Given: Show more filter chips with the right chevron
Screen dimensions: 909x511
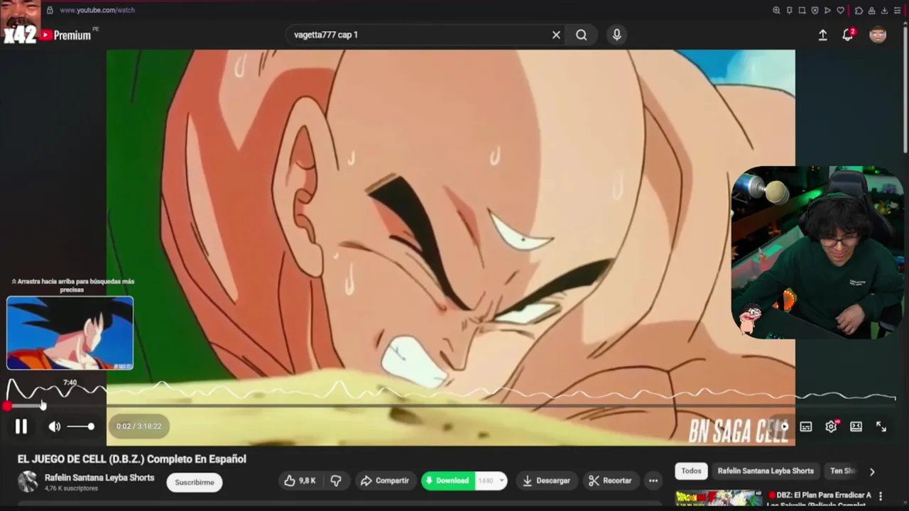Looking at the screenshot, I should point(872,471).
